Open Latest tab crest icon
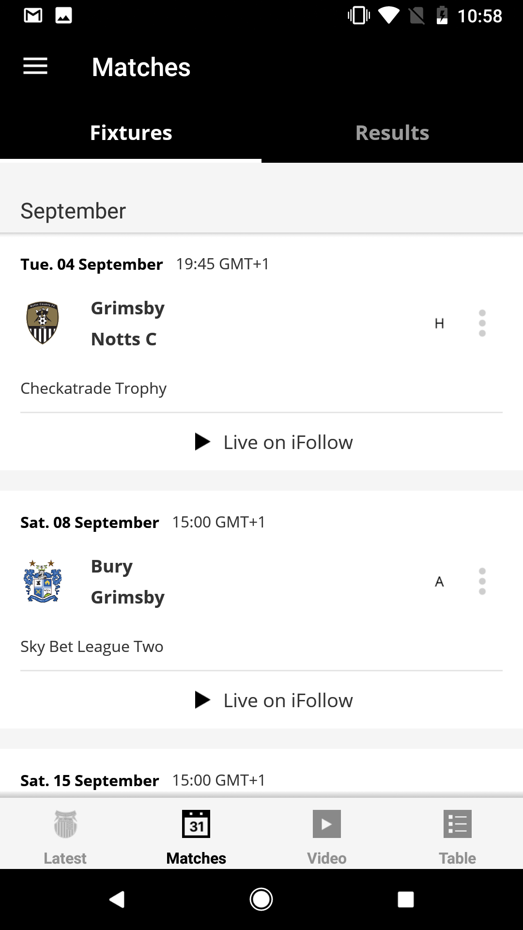This screenshot has width=523, height=930. [65, 824]
